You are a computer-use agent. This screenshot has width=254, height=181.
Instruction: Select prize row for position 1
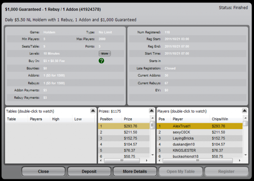point(124,126)
